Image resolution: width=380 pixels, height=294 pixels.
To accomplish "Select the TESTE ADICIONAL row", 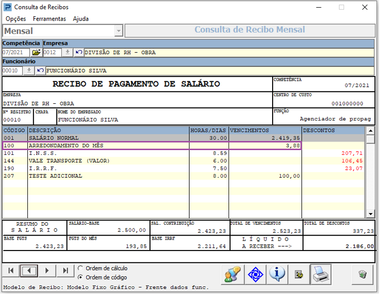I will click(x=184, y=176).
